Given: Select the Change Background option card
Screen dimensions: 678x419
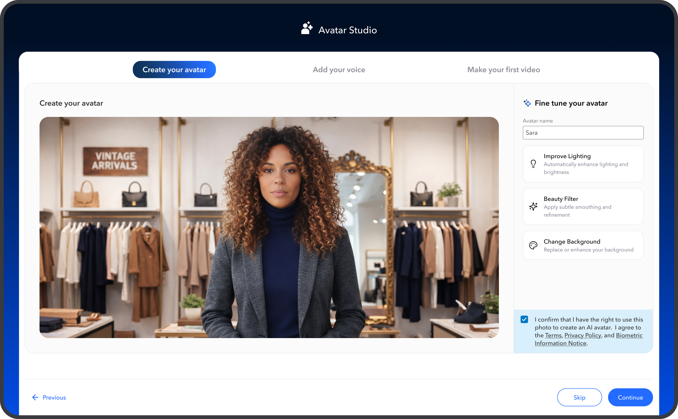Looking at the screenshot, I should click(583, 245).
